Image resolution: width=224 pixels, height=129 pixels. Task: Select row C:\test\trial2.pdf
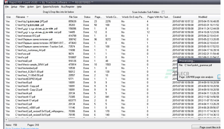coord(91,61)
